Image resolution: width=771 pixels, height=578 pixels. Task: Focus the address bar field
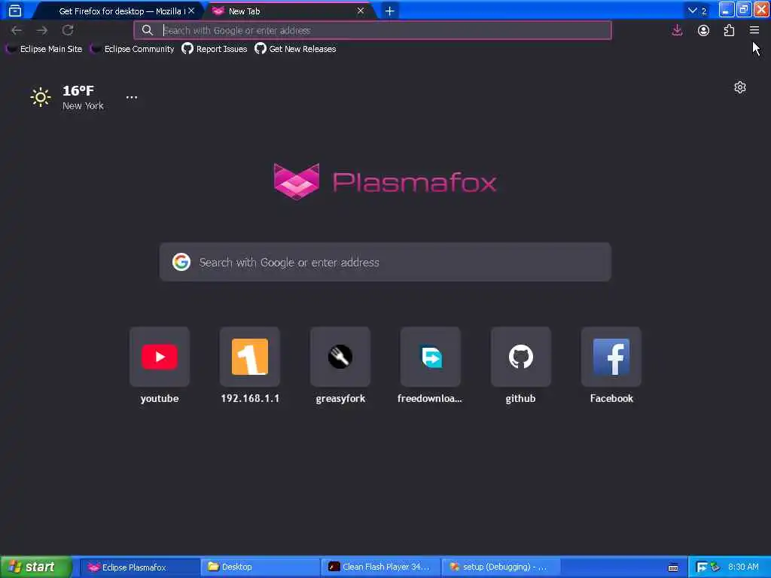[x=373, y=30]
